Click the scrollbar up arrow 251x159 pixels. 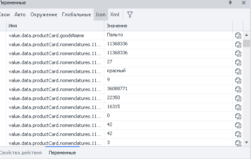click(247, 35)
